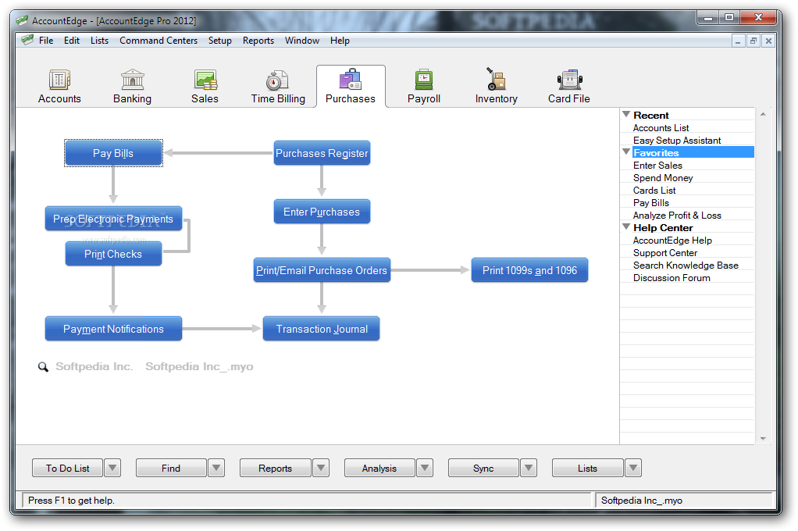Open Discussion Forum link

click(x=672, y=277)
